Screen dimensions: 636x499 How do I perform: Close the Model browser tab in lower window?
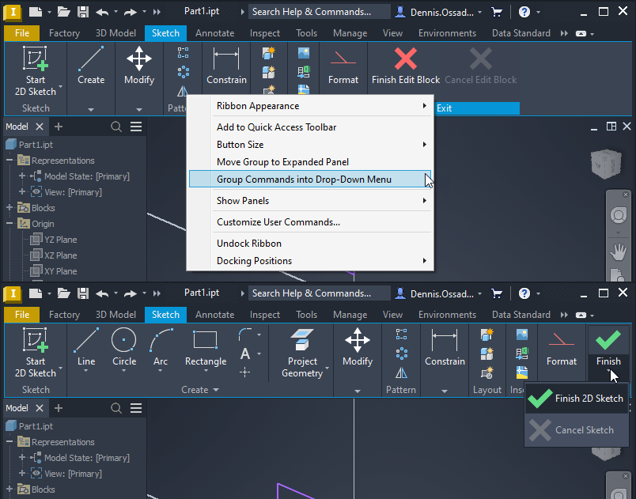[40, 408]
